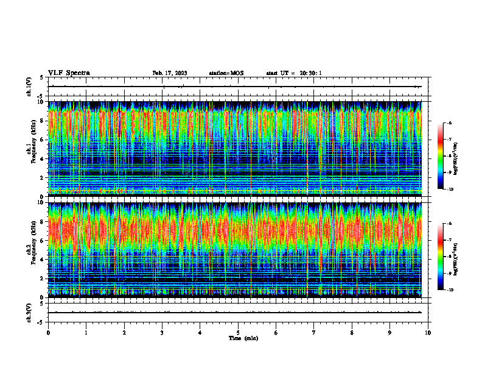Click the ch.2 PSD color scale bar

[441, 257]
